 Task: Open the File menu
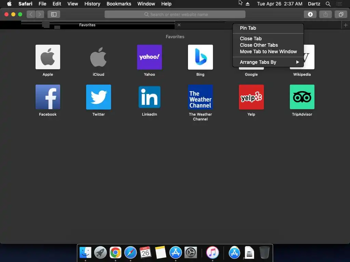click(42, 4)
